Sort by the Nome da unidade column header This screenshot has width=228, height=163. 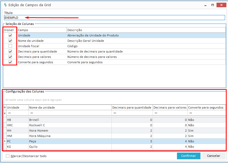[69, 108]
